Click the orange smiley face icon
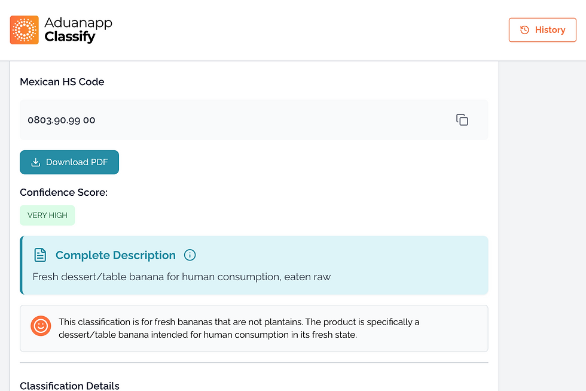 [x=41, y=326]
